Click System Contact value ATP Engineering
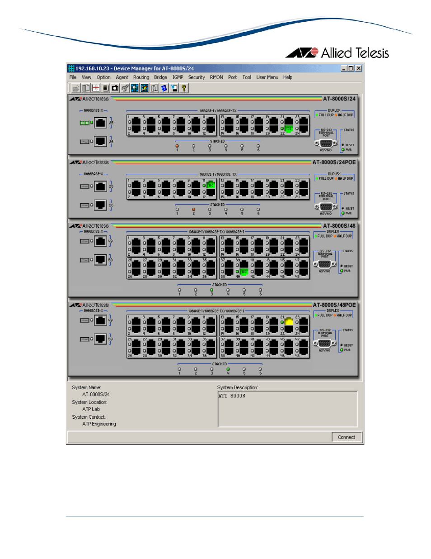The image size is (431, 559). coord(99,424)
